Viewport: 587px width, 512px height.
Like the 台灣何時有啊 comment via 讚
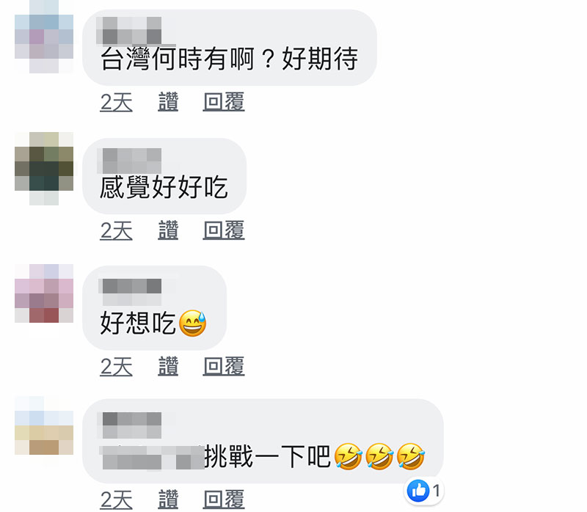168,102
